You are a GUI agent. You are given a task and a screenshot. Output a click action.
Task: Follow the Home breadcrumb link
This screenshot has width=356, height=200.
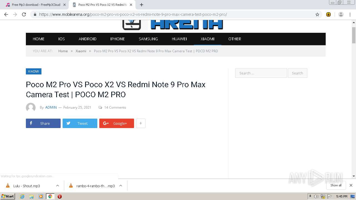(63, 51)
